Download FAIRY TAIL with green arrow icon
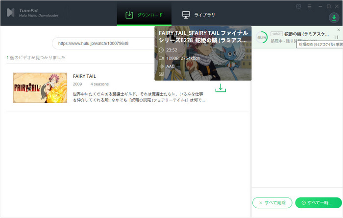This screenshot has height=218, width=343. coord(220,87)
